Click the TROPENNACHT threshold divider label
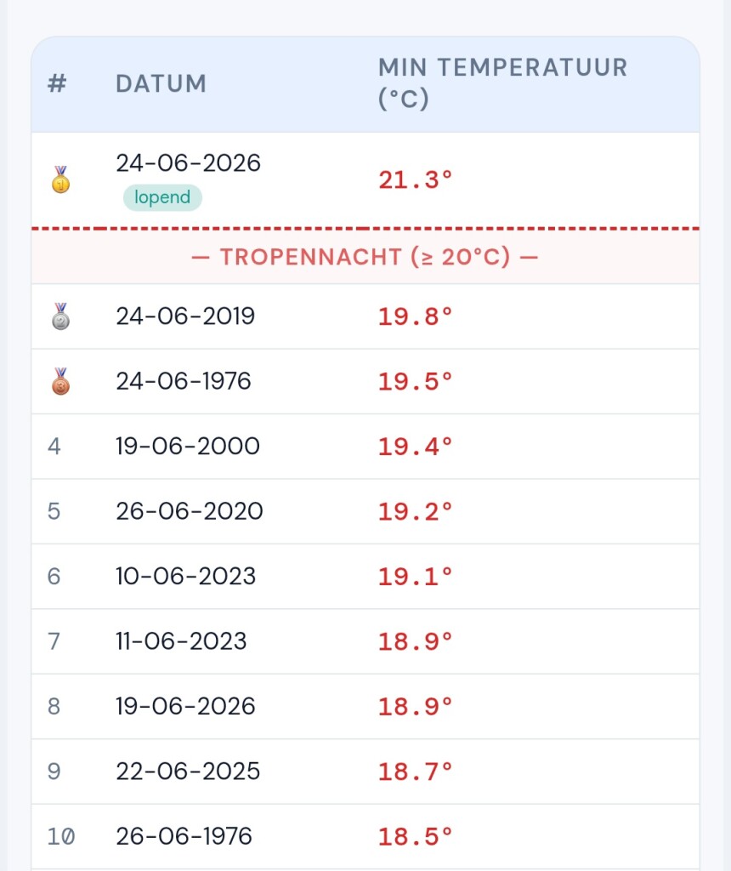The height and width of the screenshot is (871, 731). (365, 257)
